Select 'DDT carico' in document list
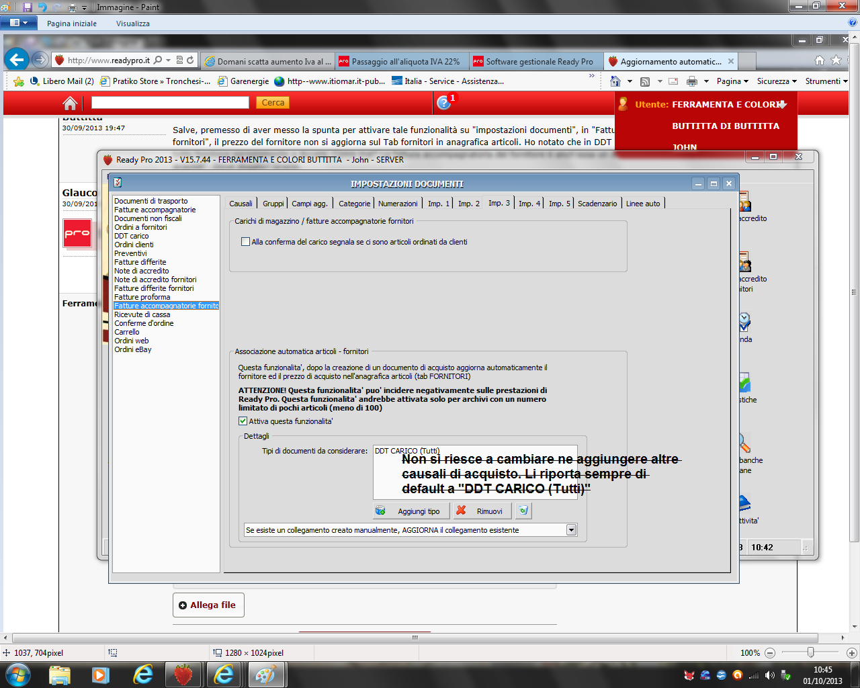Screen dimensions: 860x688 132,236
